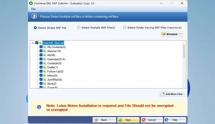
Task: Click the ViceVersa app logo icon
Action: pyautogui.click(x=31, y=3)
